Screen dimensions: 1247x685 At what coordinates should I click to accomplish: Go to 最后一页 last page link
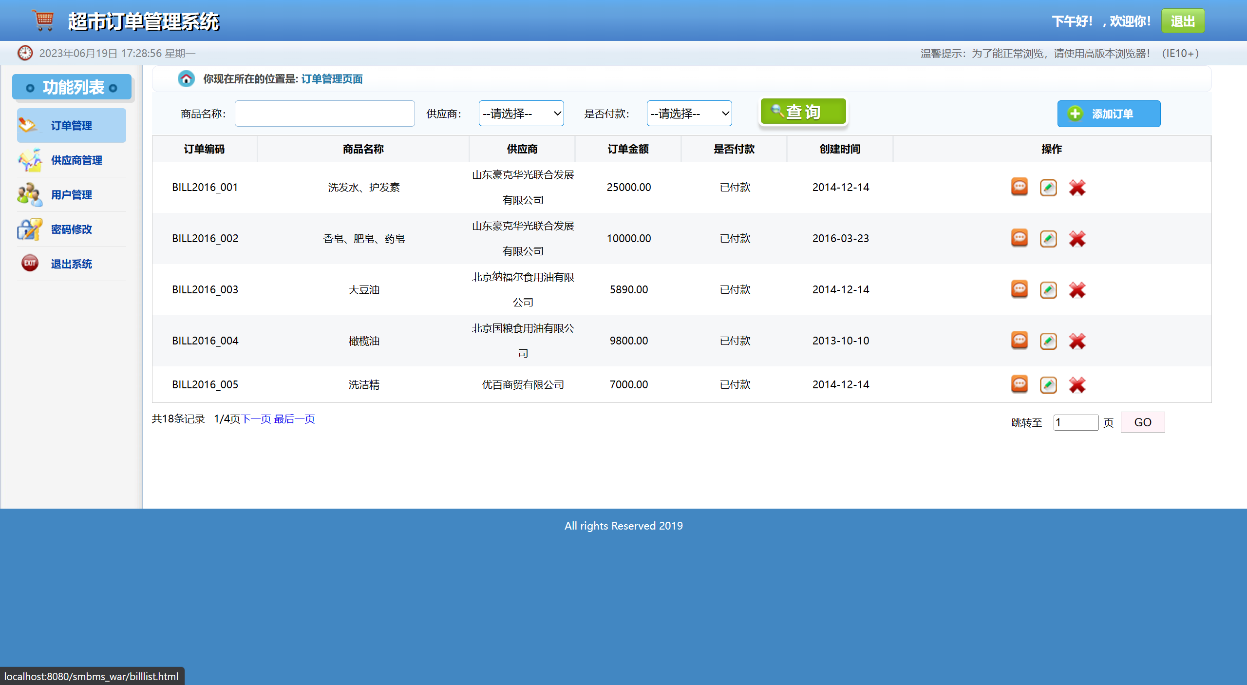click(294, 419)
